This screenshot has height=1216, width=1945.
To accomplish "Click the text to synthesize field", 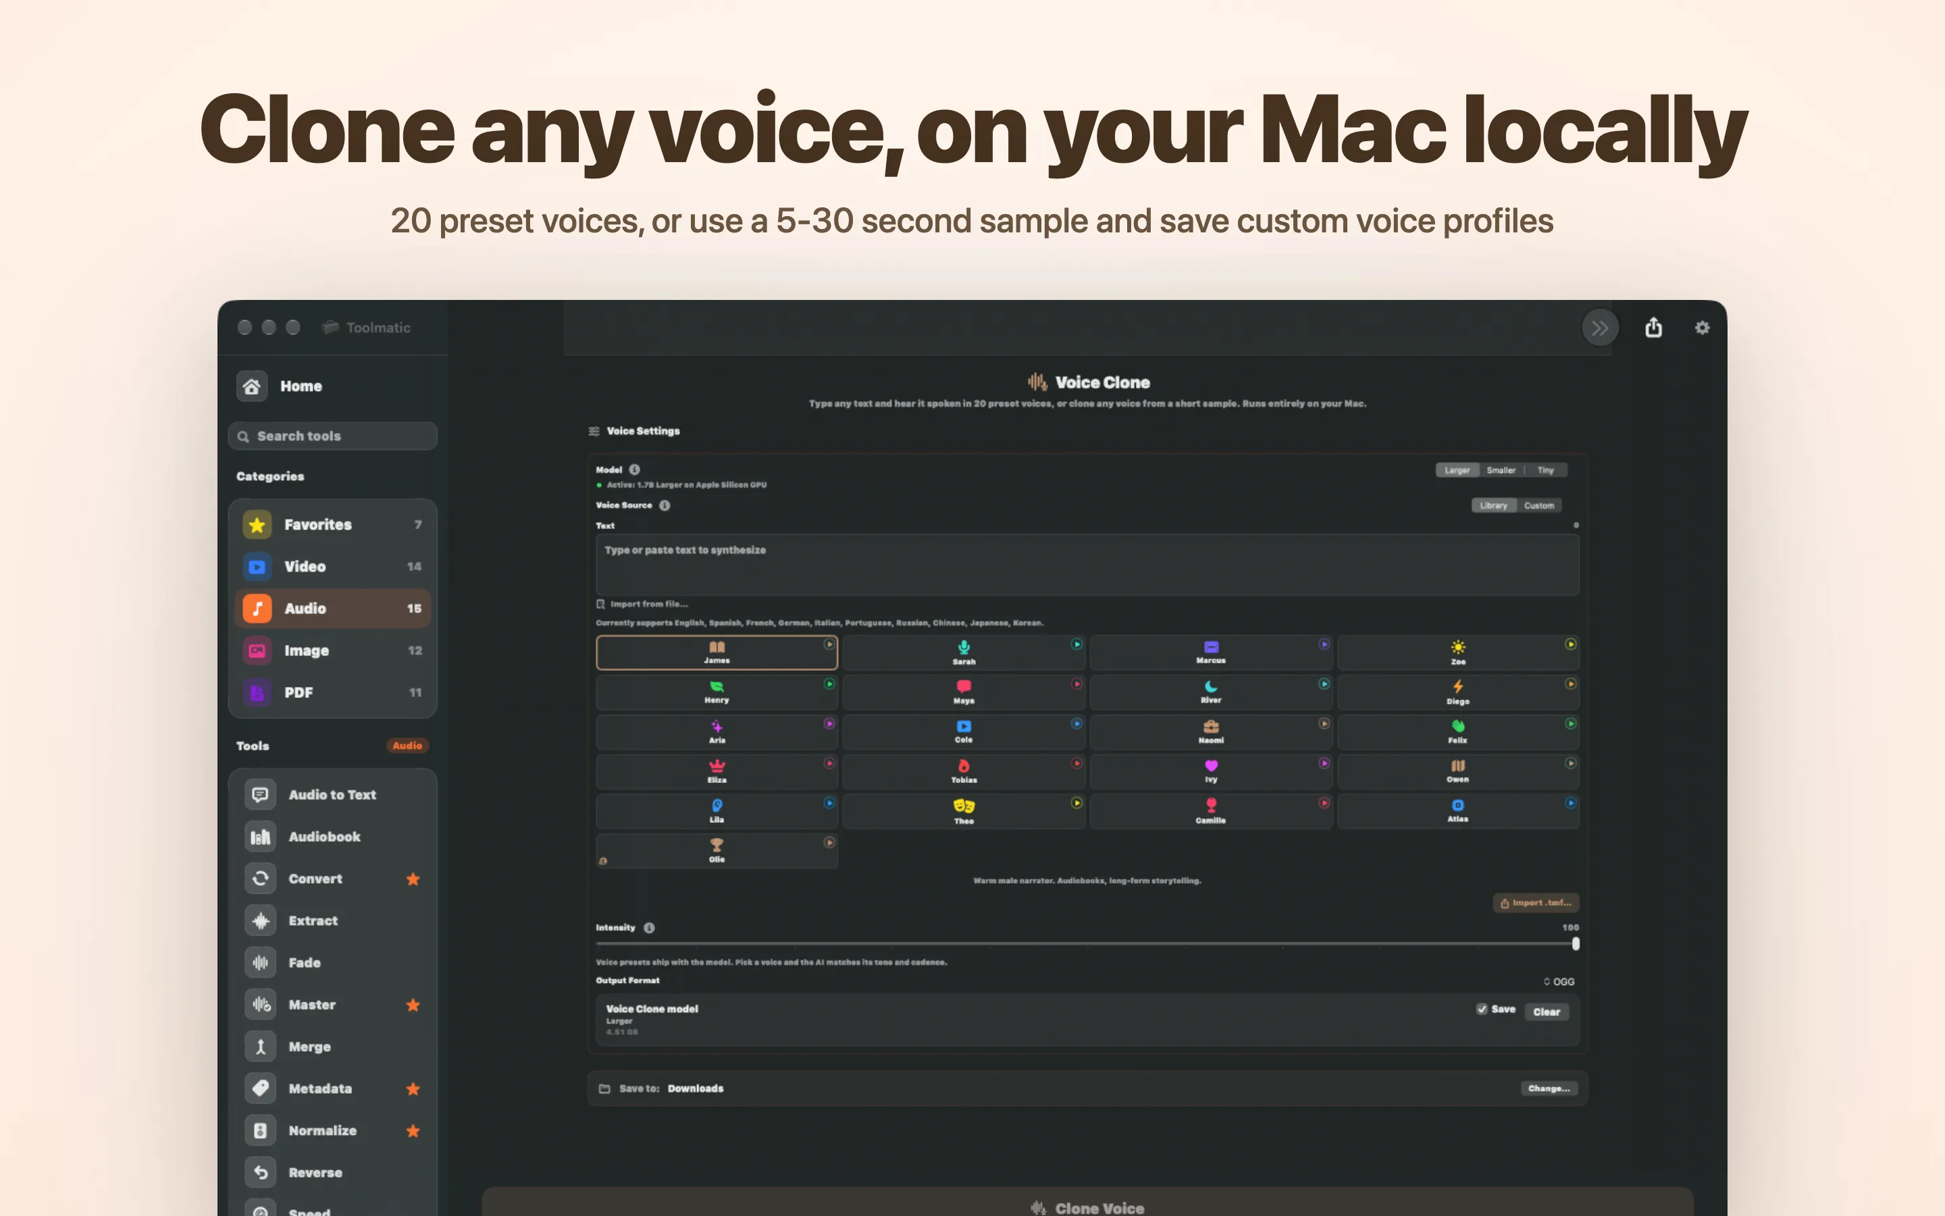I will tap(1087, 565).
